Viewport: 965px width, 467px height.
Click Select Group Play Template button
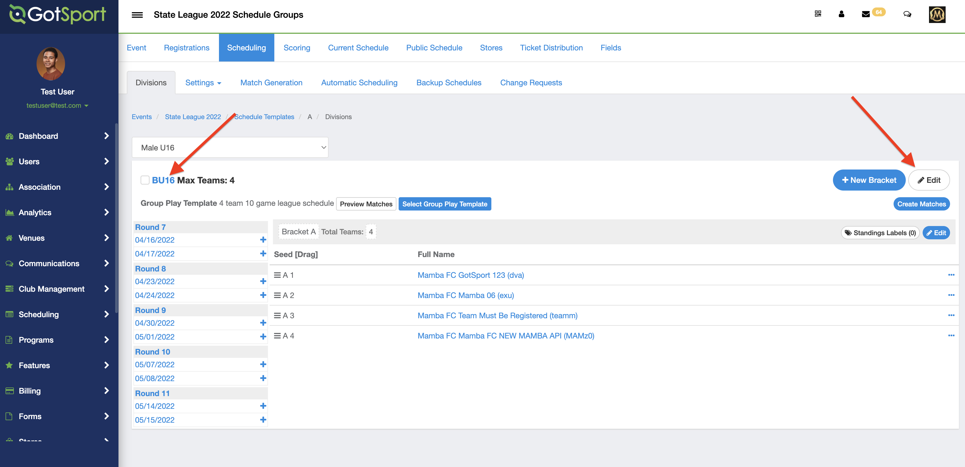click(445, 204)
